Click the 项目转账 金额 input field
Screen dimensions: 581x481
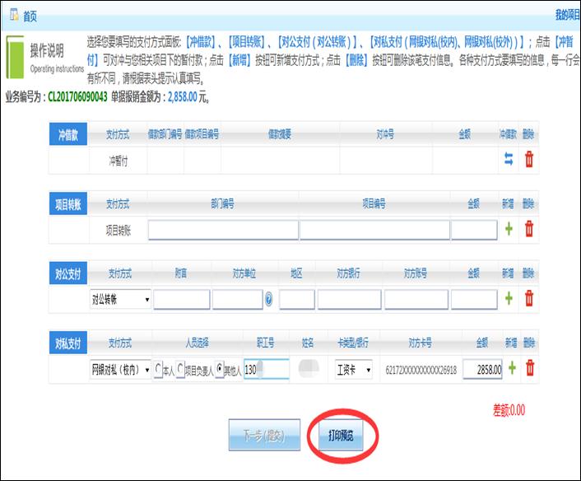[x=474, y=230]
